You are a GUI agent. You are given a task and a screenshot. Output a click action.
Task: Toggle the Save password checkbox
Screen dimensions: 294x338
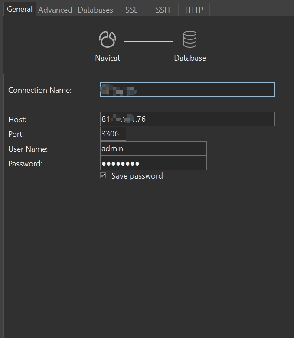click(103, 175)
